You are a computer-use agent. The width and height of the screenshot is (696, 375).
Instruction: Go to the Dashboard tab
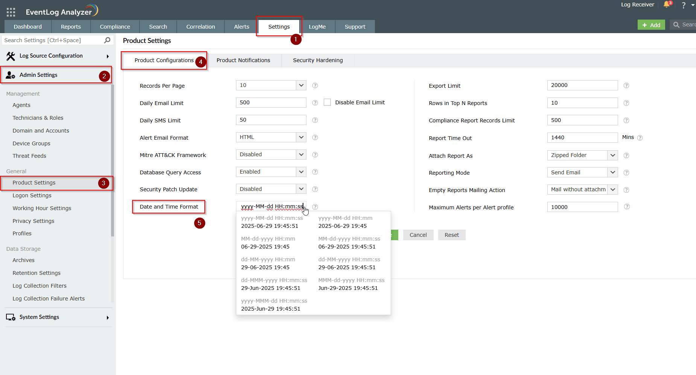28,27
